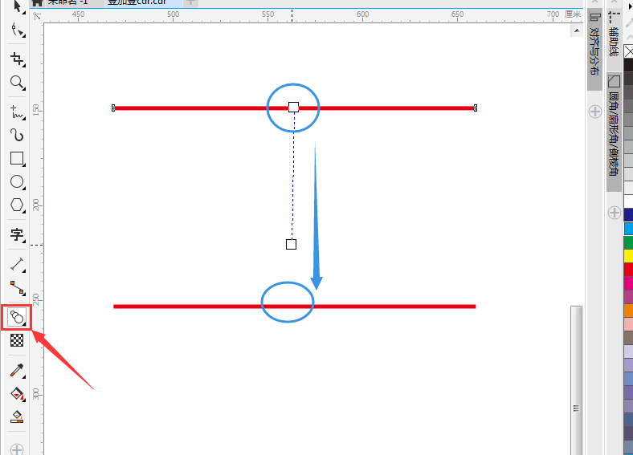Create new document with plus tab
Viewport: 633px width, 455px height.
190,2
